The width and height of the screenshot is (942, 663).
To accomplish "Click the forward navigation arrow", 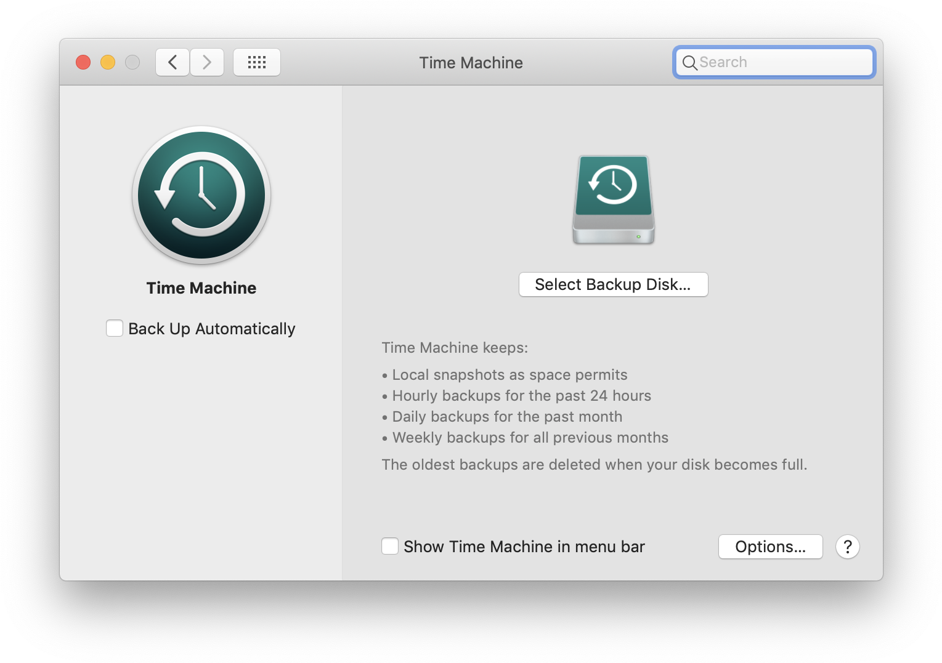I will coord(207,62).
